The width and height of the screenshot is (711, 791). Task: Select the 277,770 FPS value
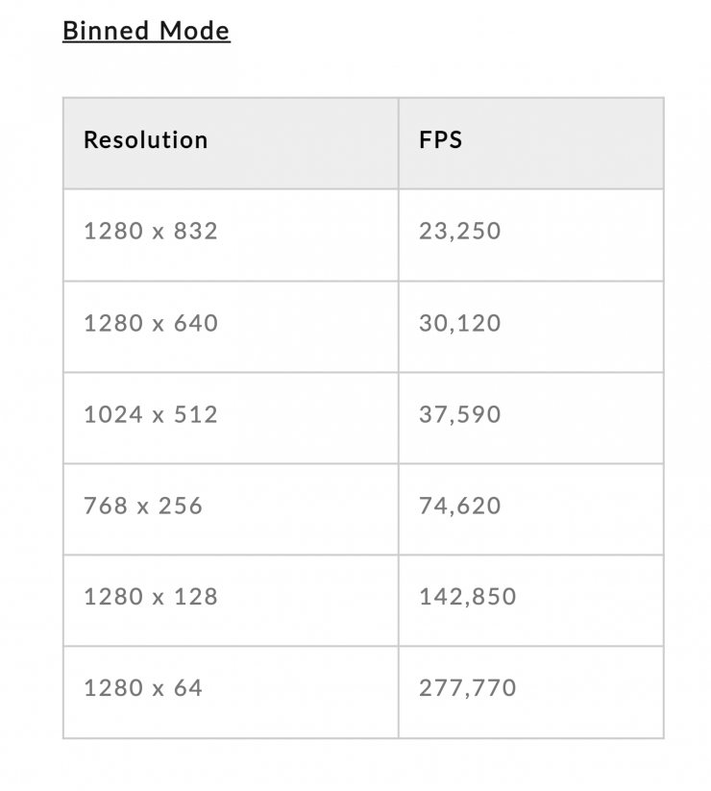tap(467, 688)
